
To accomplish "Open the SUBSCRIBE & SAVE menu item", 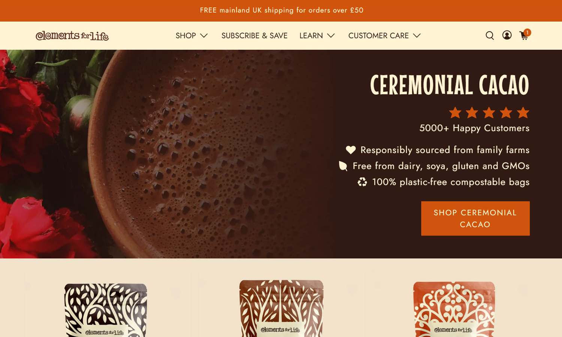I will [254, 36].
